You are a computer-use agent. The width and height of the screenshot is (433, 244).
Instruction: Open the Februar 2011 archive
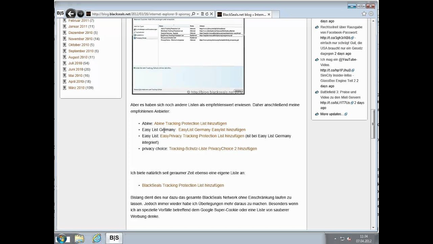(x=78, y=20)
